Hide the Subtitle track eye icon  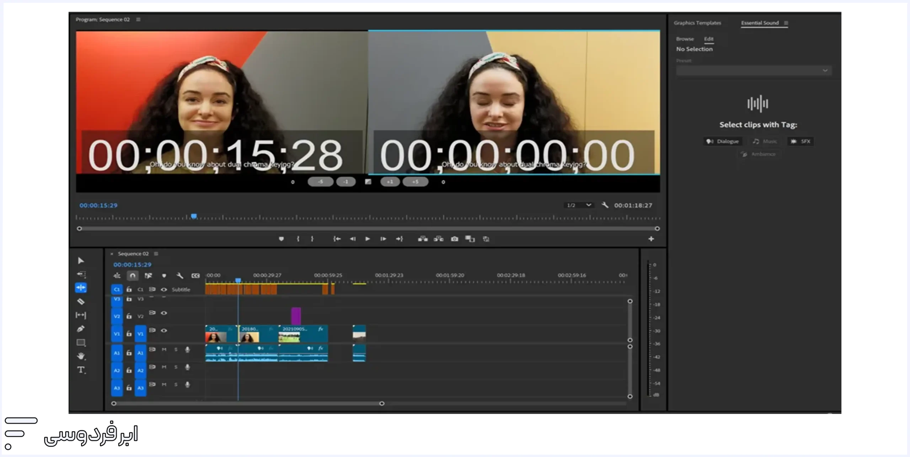[164, 290]
